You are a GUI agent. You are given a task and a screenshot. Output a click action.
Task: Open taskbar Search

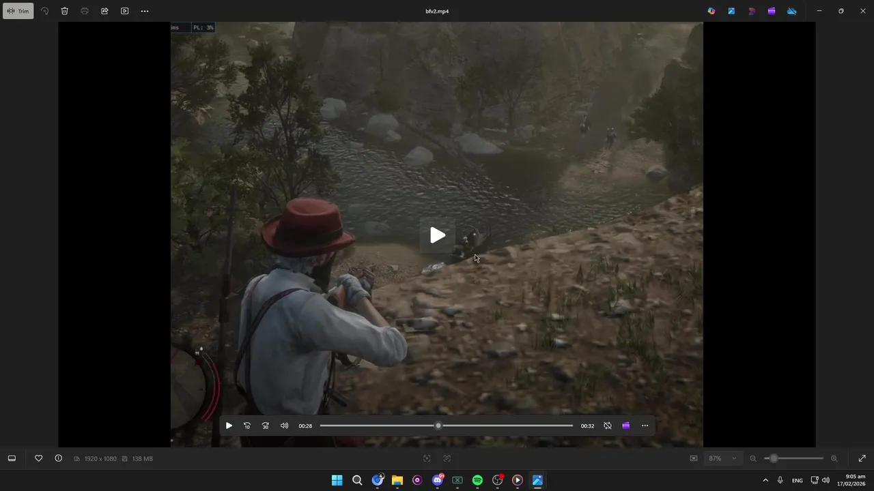(357, 480)
